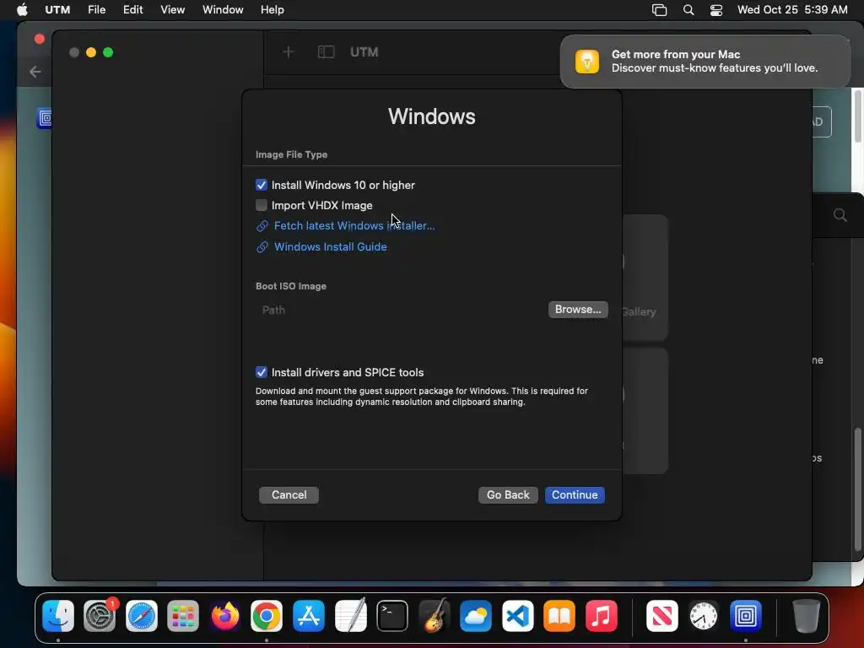Click the UTM icon in the Dock
This screenshot has width=864, height=648.
pyautogui.click(x=746, y=615)
